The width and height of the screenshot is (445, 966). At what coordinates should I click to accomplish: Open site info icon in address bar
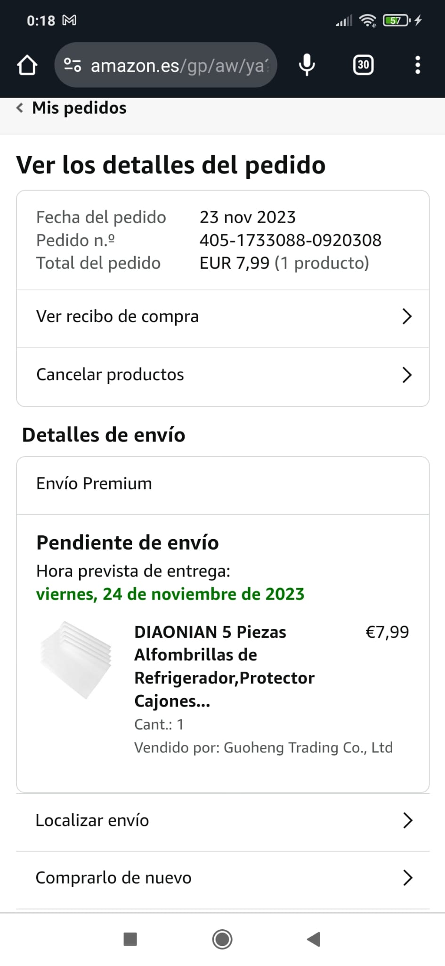[x=73, y=65]
